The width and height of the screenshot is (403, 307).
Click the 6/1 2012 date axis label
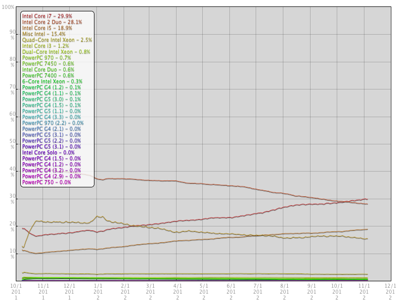(231, 292)
